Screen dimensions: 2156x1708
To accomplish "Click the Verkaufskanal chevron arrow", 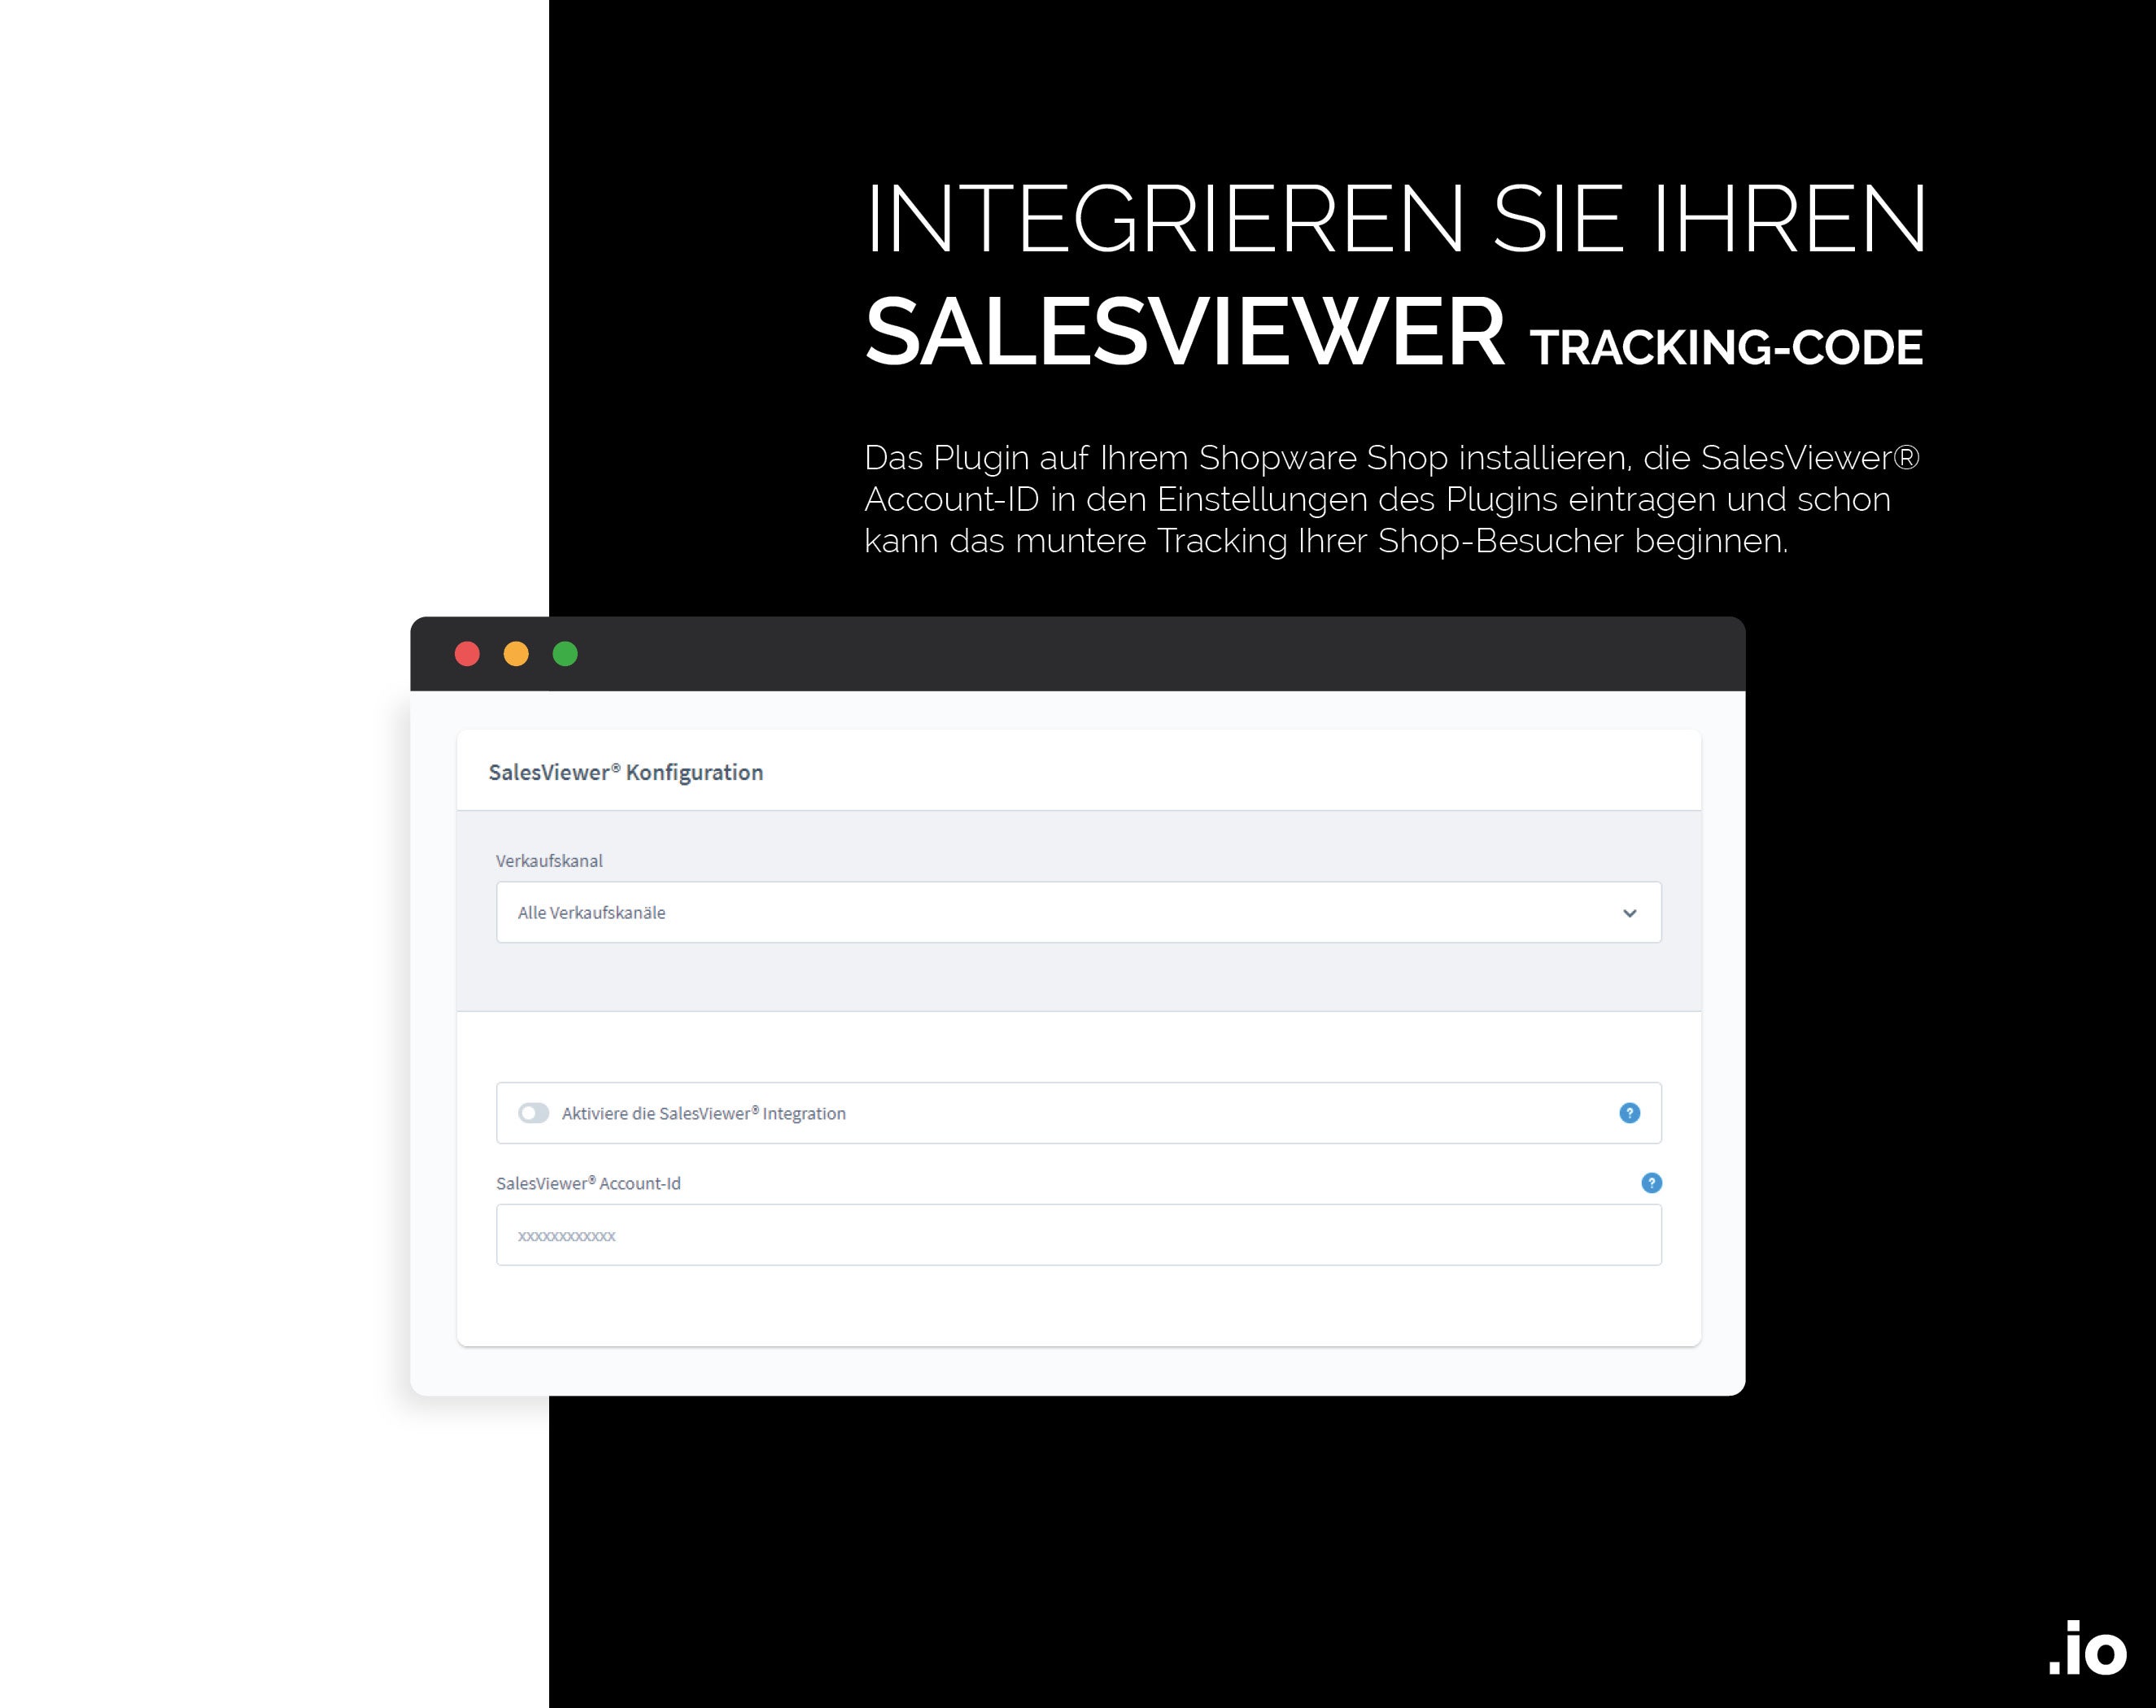I will [x=1629, y=913].
